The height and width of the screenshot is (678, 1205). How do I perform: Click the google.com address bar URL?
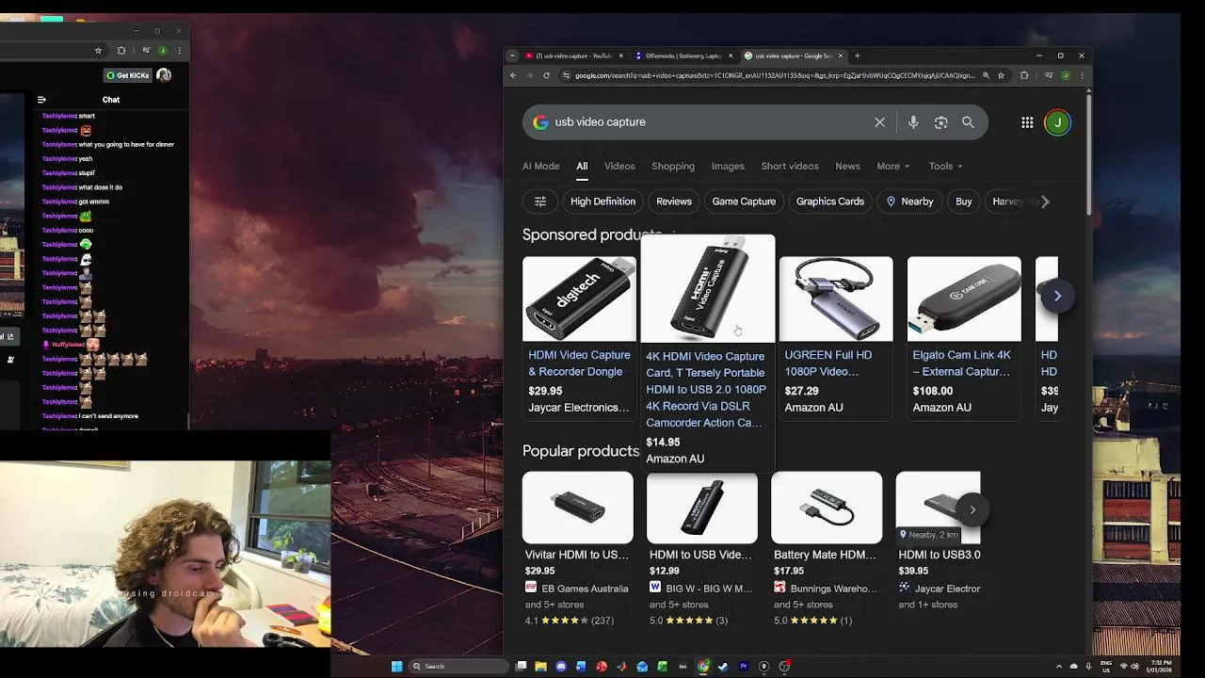pos(775,75)
